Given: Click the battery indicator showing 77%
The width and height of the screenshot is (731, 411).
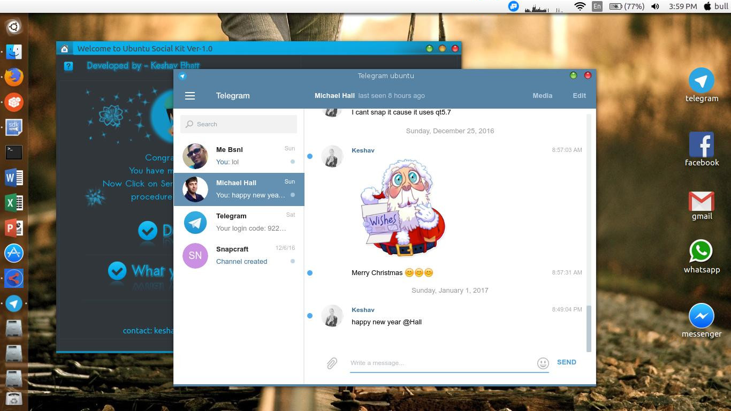Looking at the screenshot, I should pos(627,6).
